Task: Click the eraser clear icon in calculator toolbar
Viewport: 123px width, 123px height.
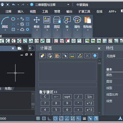Action: [42, 56]
